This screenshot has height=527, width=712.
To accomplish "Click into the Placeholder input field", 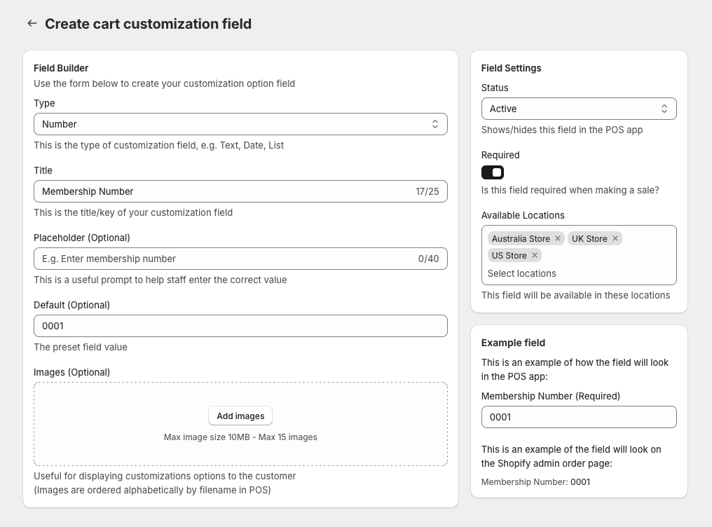I will (x=224, y=259).
